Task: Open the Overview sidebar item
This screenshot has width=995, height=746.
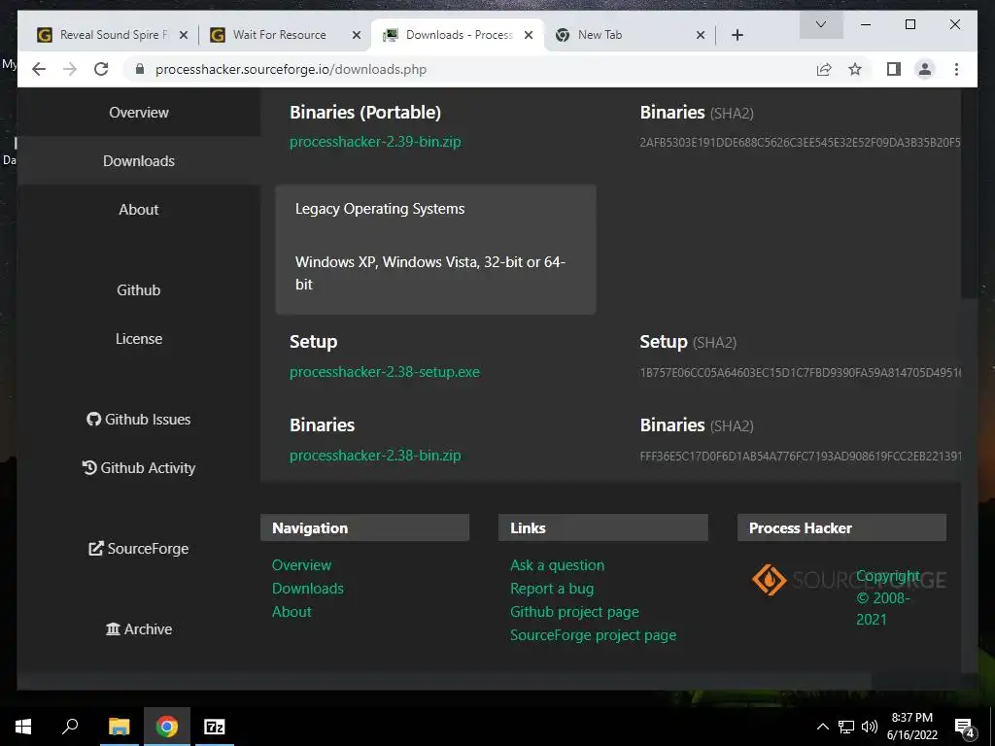Action: 138,113
